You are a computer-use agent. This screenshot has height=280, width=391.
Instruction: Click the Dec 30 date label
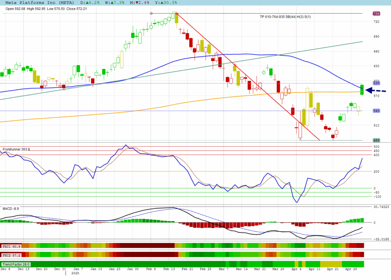click(x=60, y=269)
